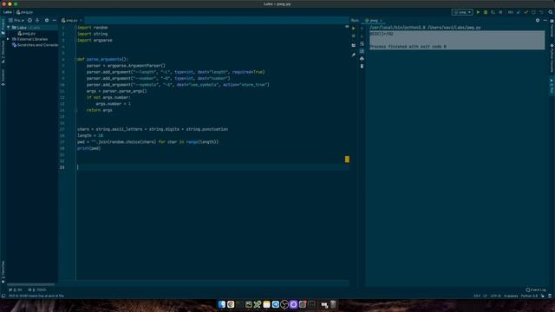Viewport: 555px width, 312px height.
Task: Toggle soft-wrap in Run console
Action: tap(362, 44)
